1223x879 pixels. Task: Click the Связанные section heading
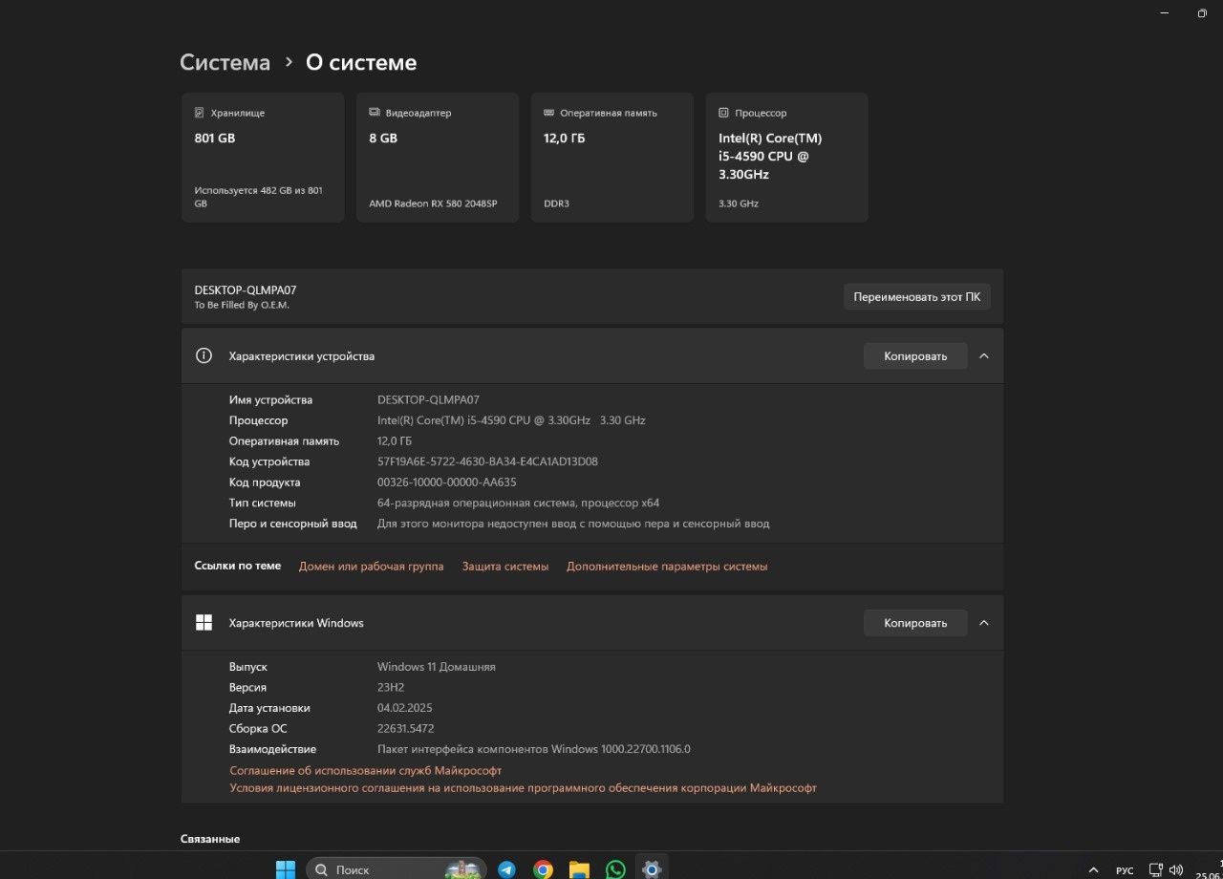tap(210, 839)
